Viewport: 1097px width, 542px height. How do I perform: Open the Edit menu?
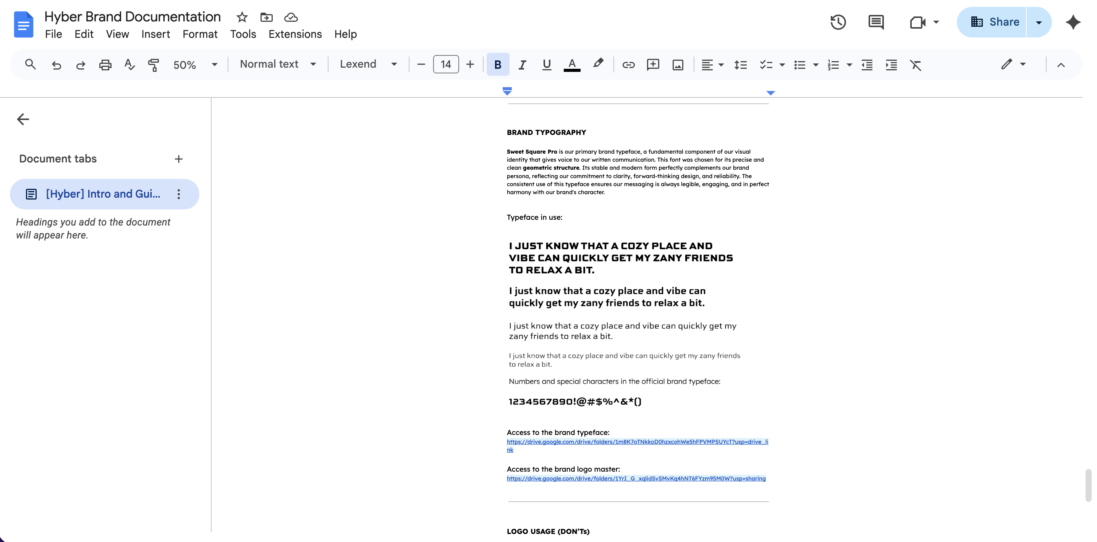click(x=84, y=34)
